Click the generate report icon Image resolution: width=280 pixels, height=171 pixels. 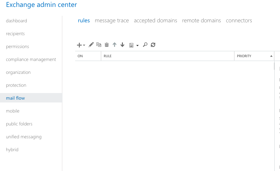pyautogui.click(x=131, y=45)
